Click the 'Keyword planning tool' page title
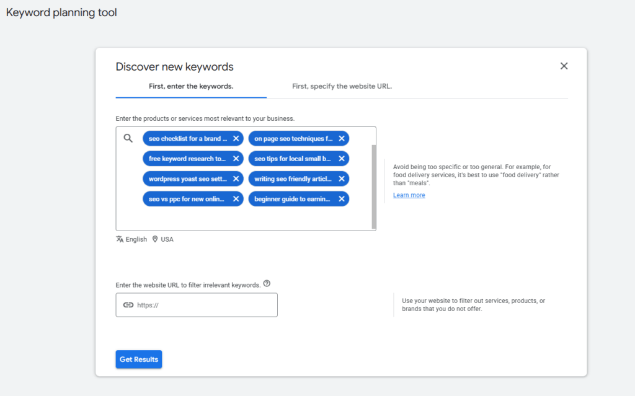This screenshot has width=635, height=396. [61, 12]
